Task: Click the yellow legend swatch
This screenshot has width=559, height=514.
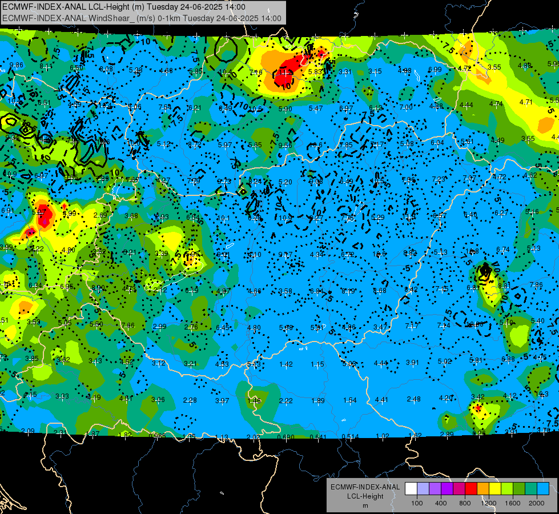Action: [x=495, y=488]
